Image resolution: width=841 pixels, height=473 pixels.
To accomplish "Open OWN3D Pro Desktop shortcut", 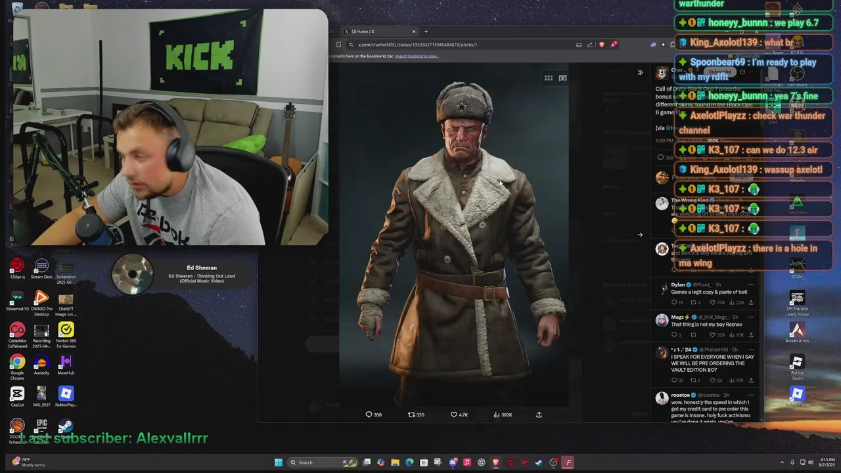I will pyautogui.click(x=41, y=302).
